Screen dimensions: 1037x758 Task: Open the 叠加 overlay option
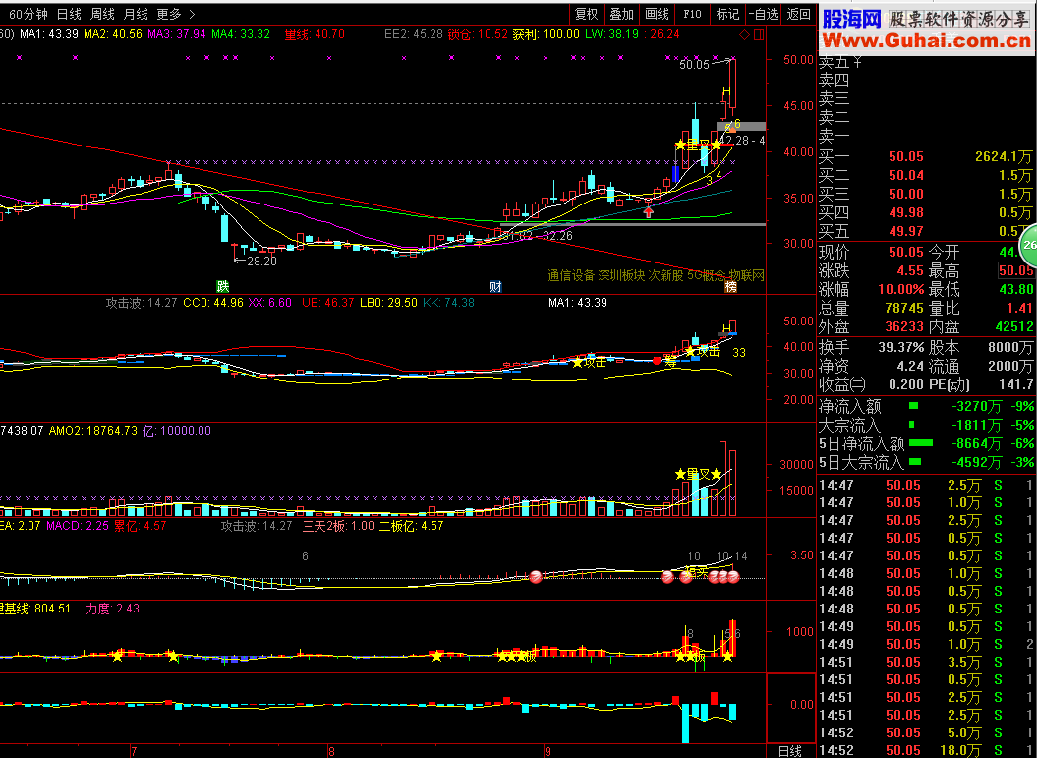click(621, 14)
